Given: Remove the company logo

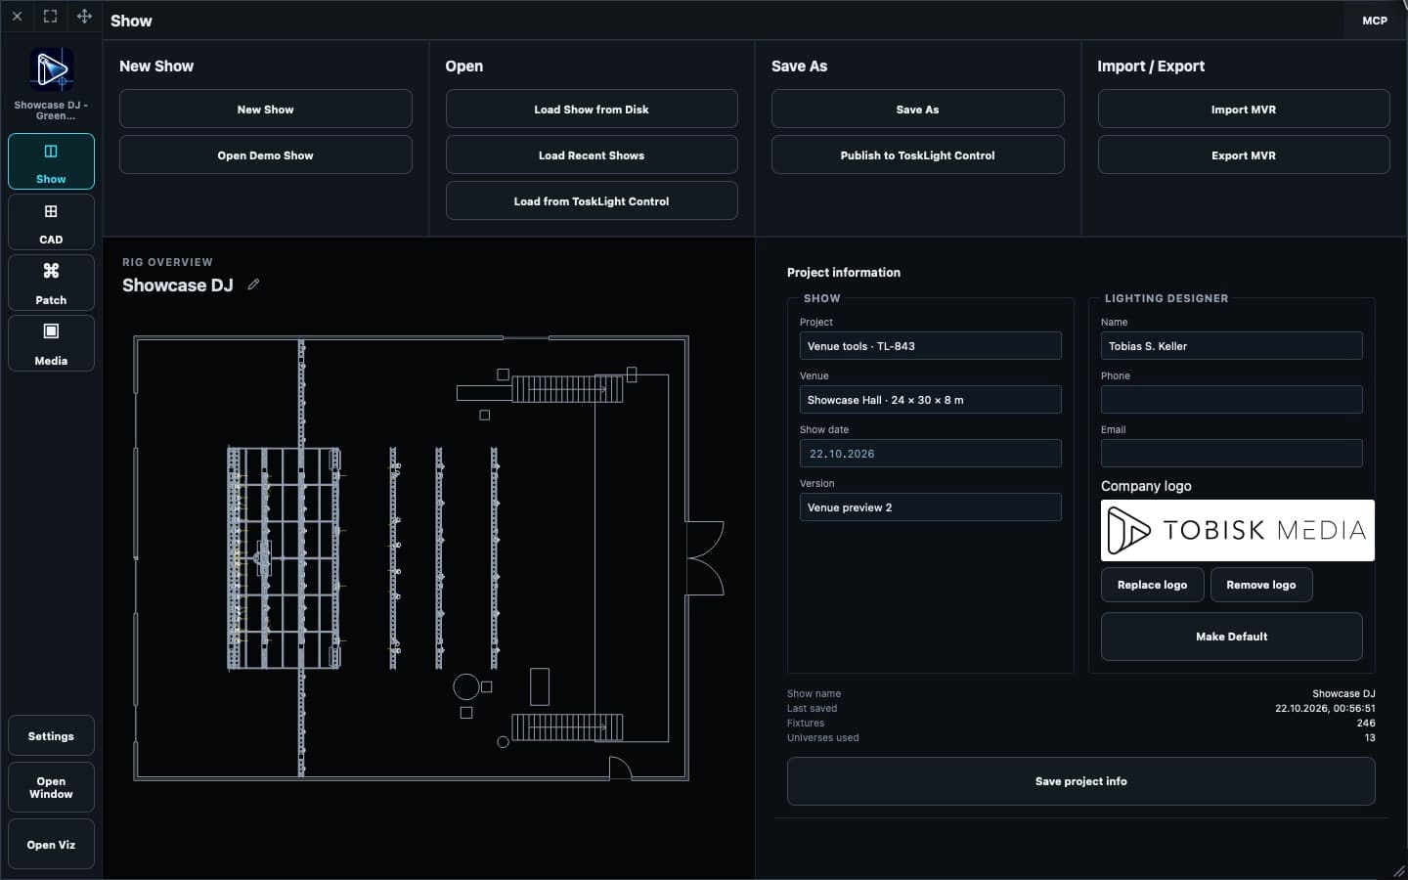Looking at the screenshot, I should (x=1261, y=585).
